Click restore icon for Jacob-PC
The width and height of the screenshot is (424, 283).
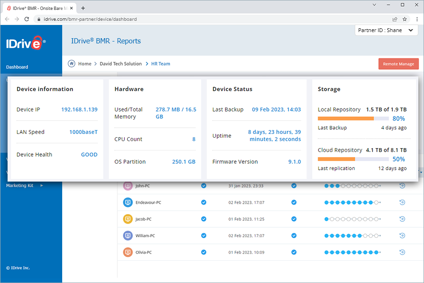tap(402, 219)
